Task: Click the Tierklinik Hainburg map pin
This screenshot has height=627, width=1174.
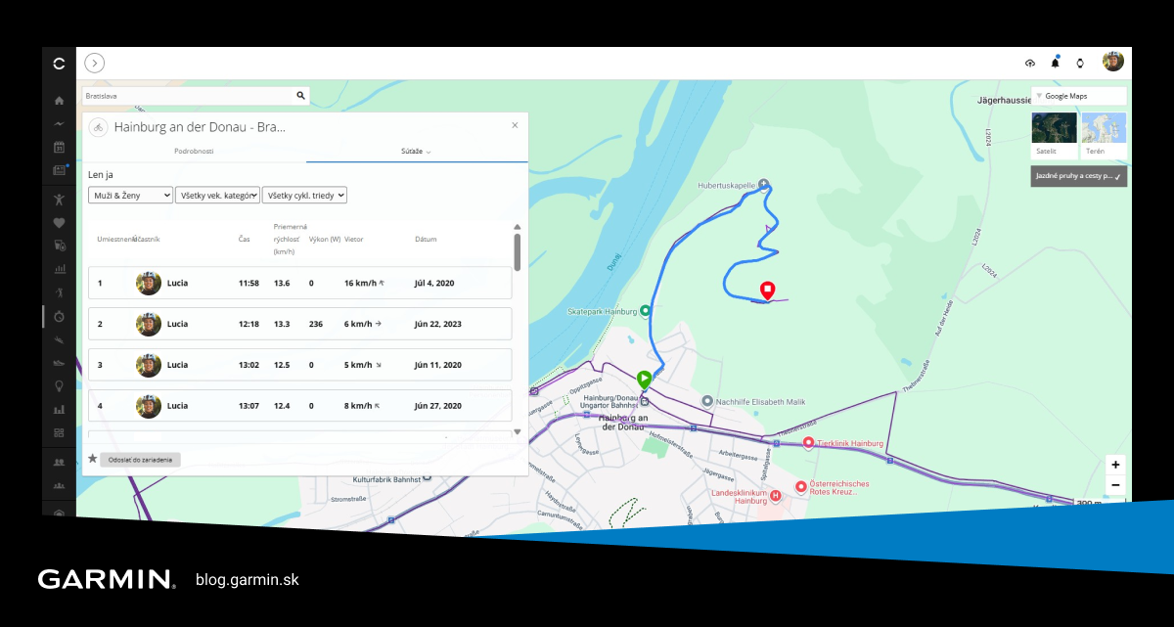Action: pyautogui.click(x=808, y=443)
